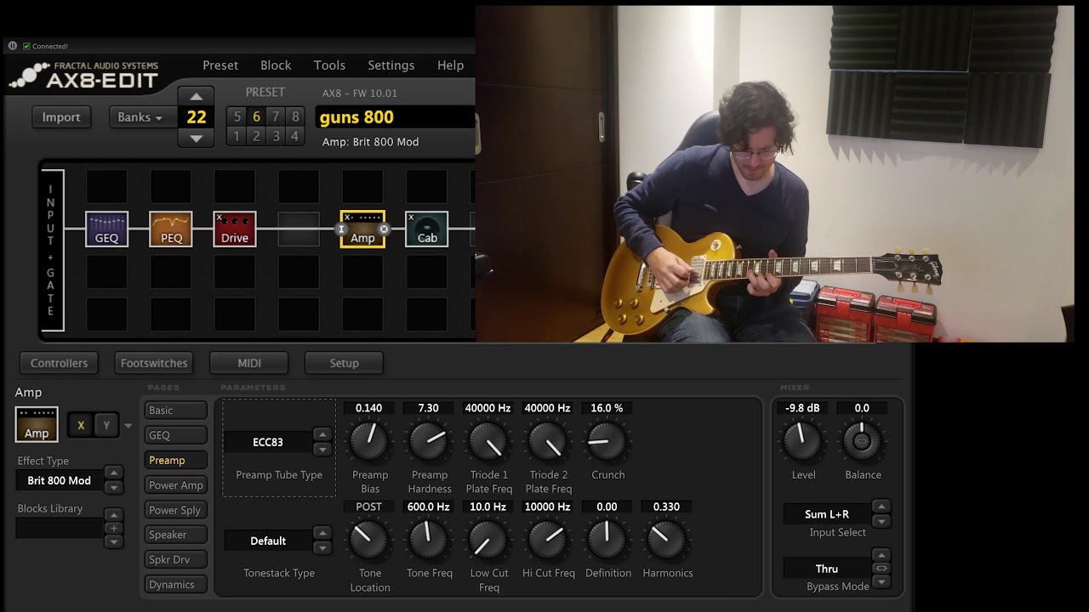Click the Tone Freq knob
Screen dimensions: 1089x612
tap(429, 540)
